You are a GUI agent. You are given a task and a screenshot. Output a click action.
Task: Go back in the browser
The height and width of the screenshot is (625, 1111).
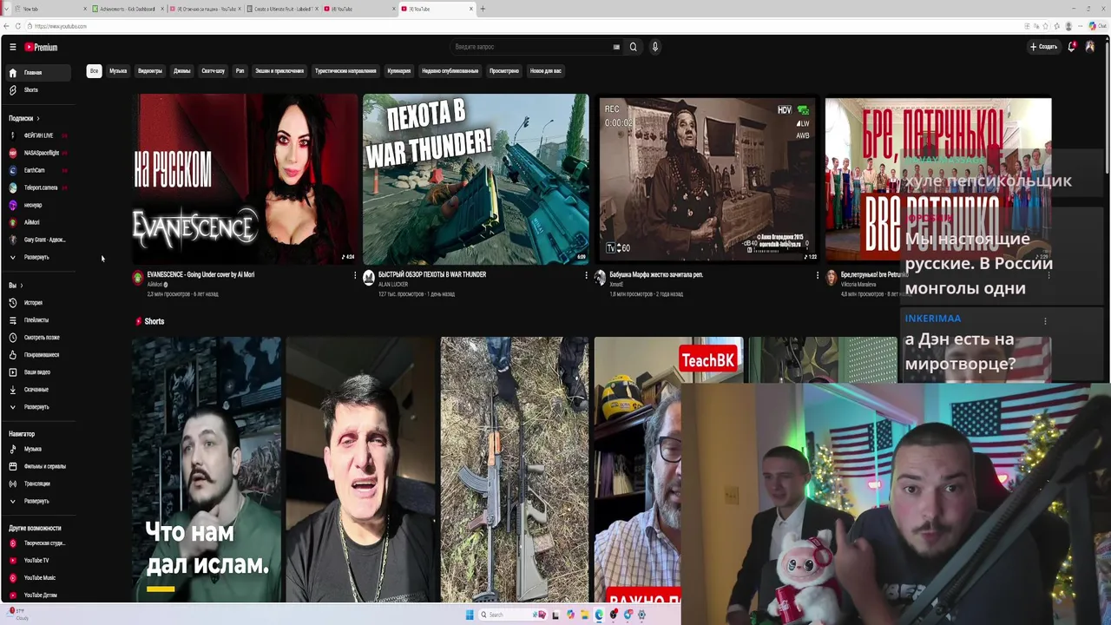click(x=6, y=27)
